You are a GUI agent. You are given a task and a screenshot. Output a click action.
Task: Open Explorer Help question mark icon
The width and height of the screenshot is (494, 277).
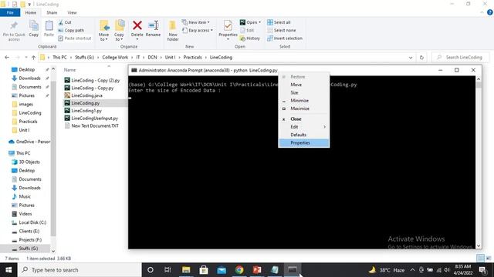point(490,12)
